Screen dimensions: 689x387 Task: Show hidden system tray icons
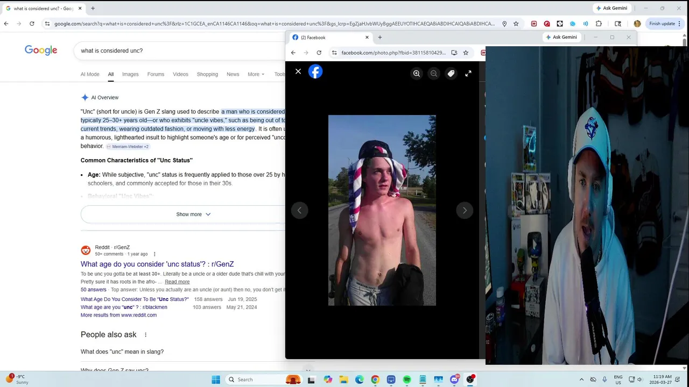[x=581, y=379]
